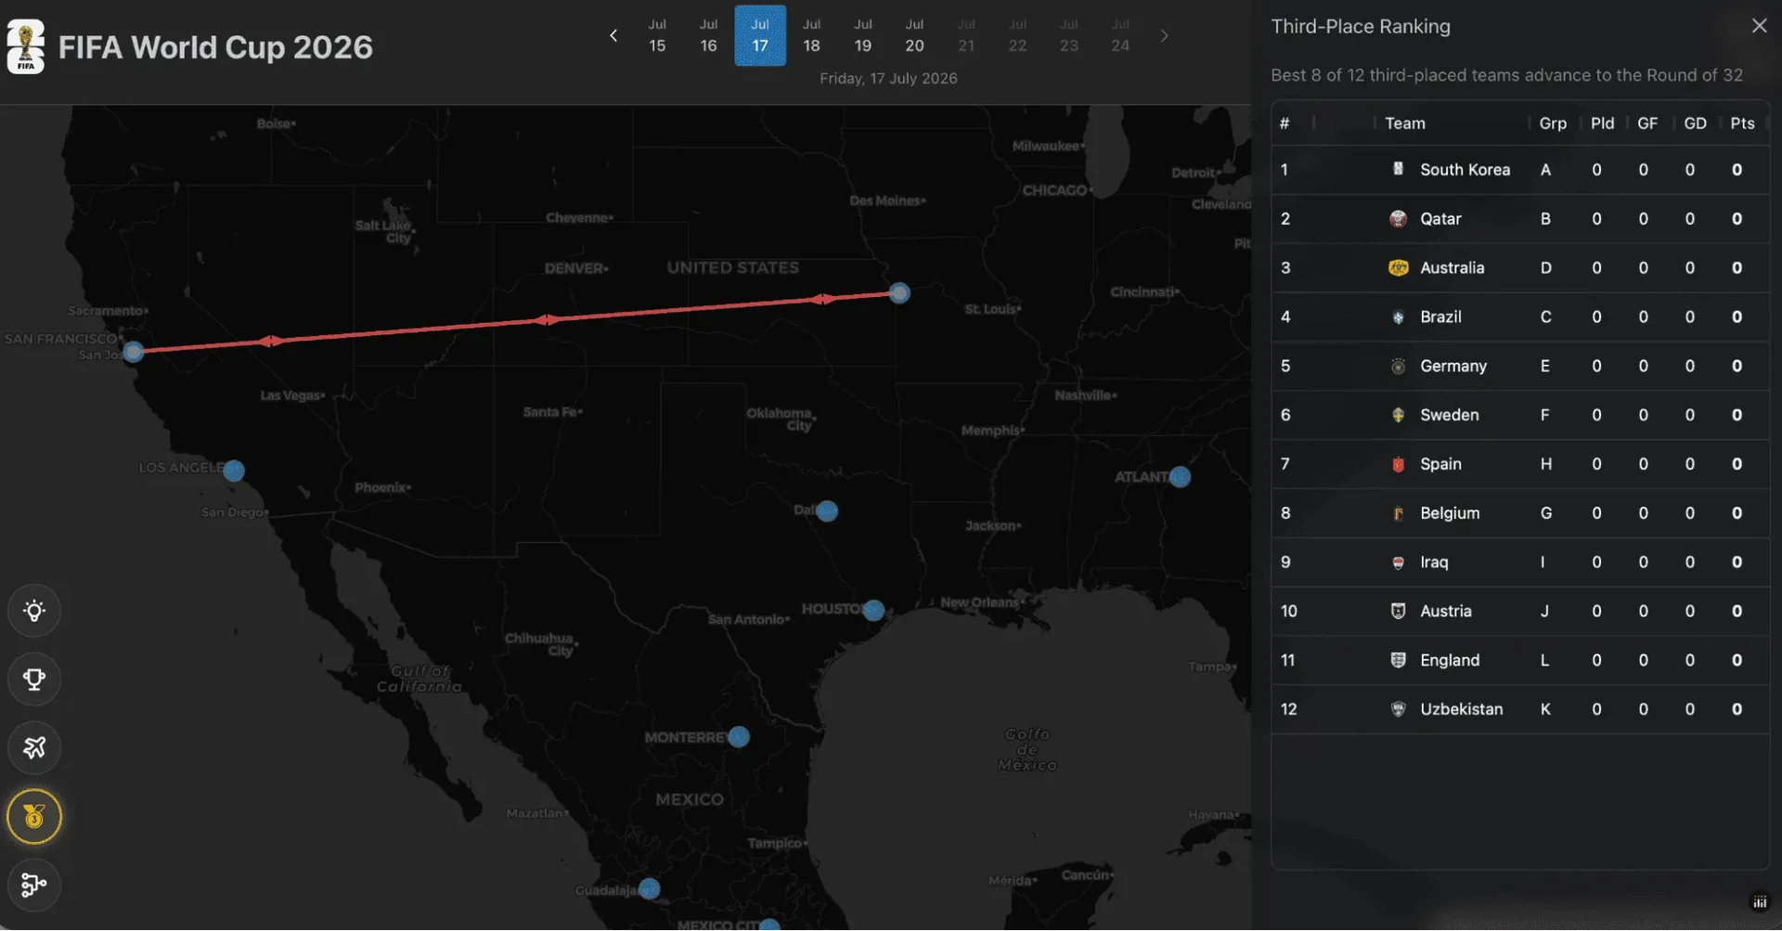The image size is (1782, 931).
Task: Sort by the Pld column header
Action: (1602, 123)
